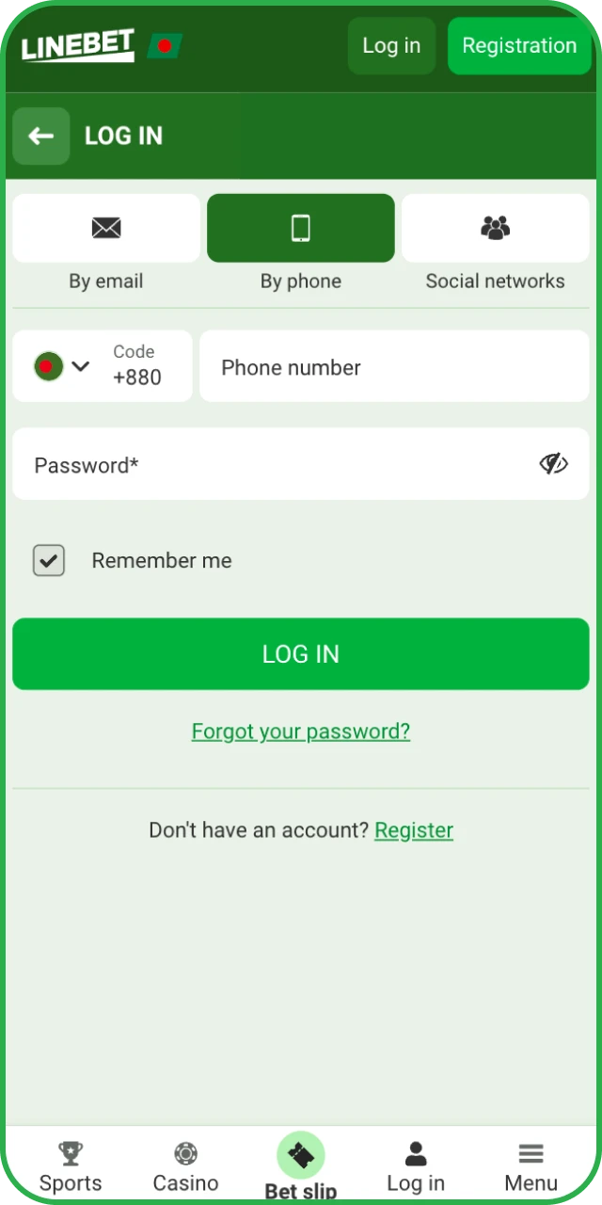Click Forgot your password link
602x1205 pixels.
tap(301, 731)
